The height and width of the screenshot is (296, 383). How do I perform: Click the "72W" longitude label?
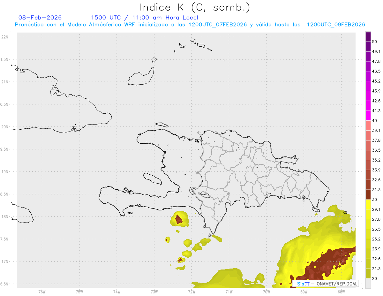click(191, 292)
